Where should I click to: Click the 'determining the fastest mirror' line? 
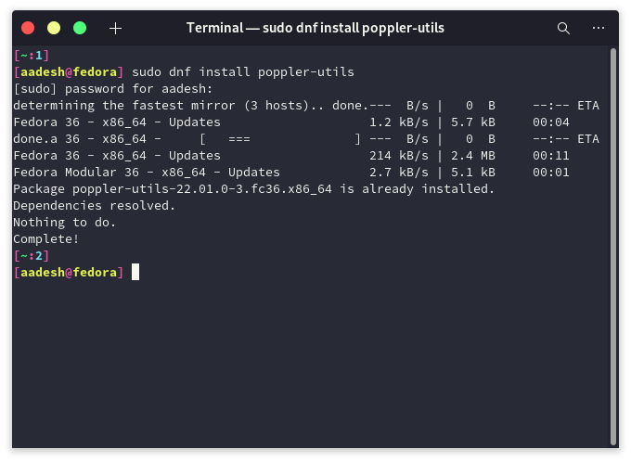[306, 106]
